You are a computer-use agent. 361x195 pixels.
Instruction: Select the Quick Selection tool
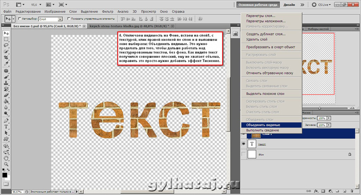pyautogui.click(x=6, y=51)
